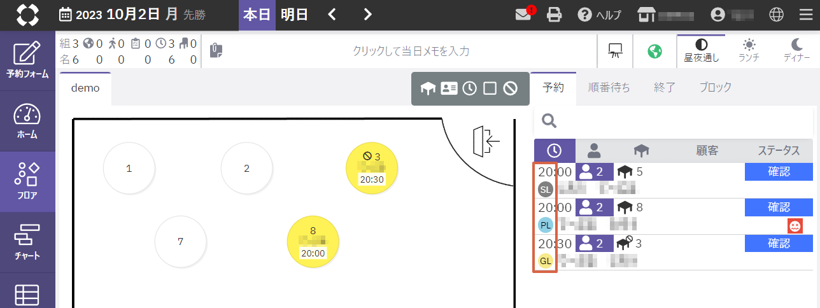Click 確認 for table 8 reservation

(x=779, y=207)
